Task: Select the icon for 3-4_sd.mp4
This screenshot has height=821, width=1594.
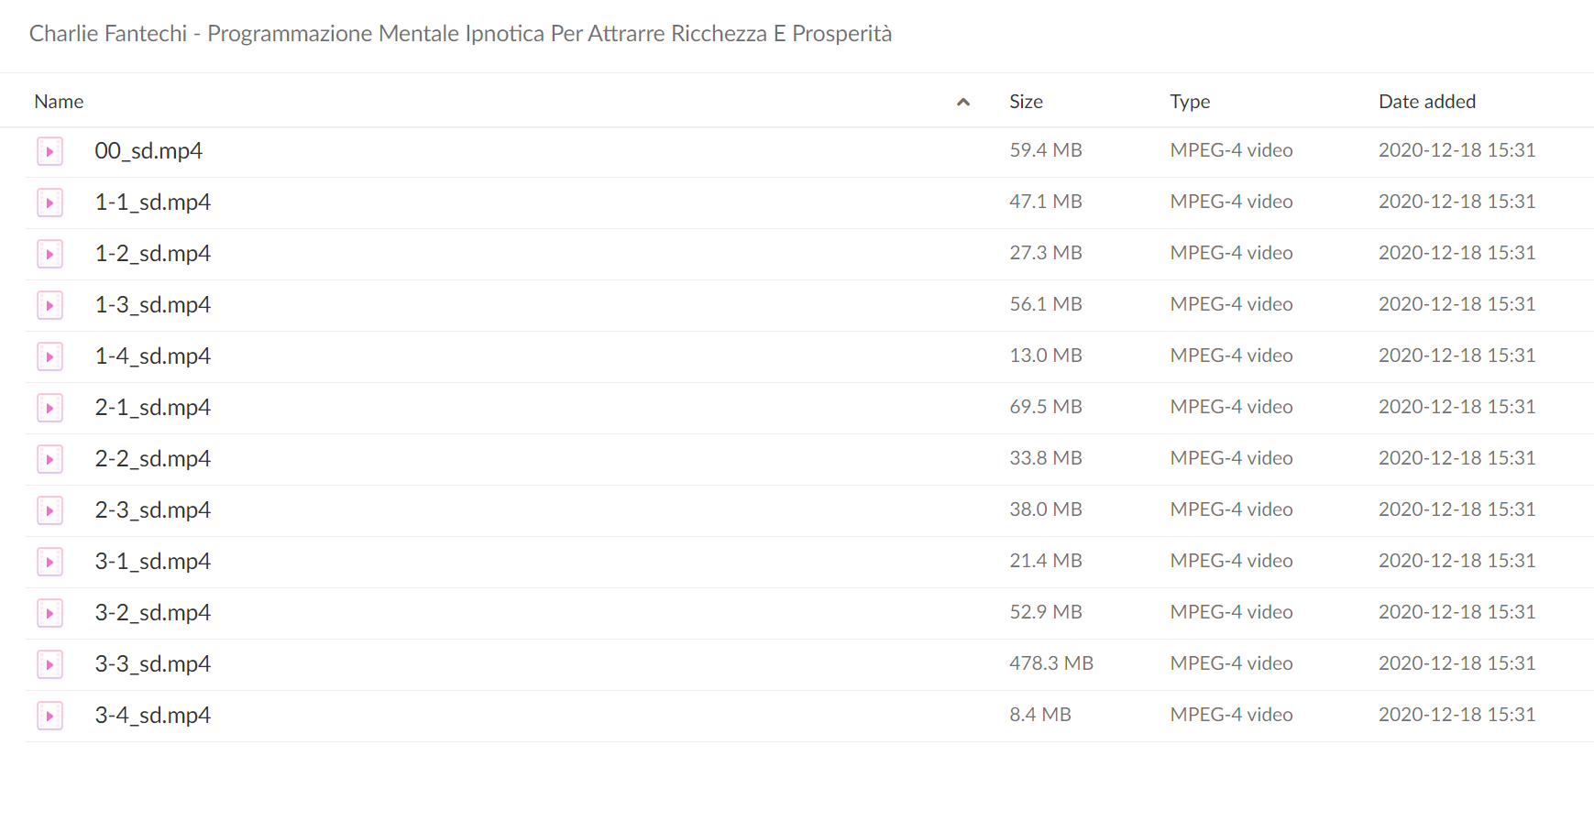Action: tap(49, 716)
